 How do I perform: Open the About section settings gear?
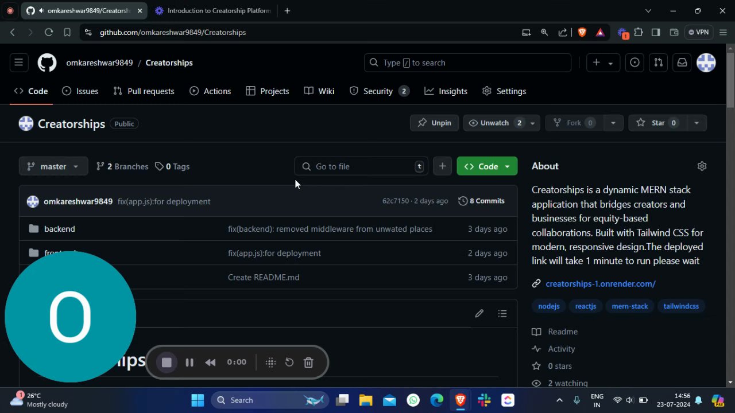click(x=702, y=166)
